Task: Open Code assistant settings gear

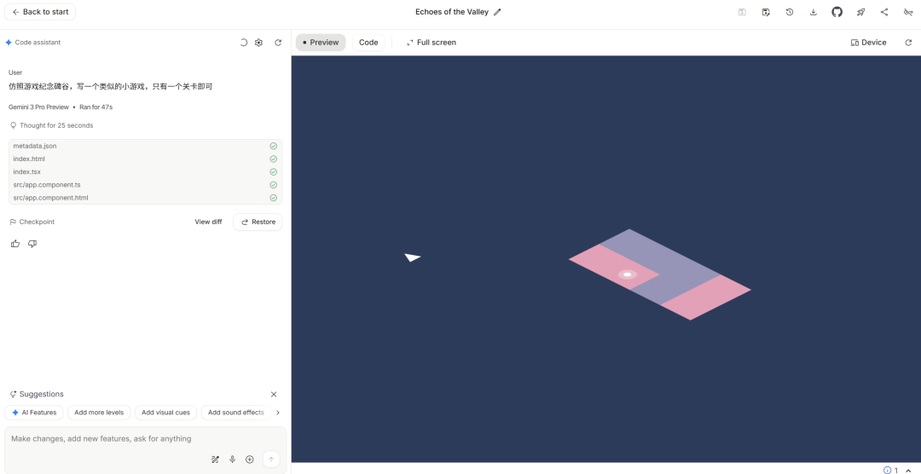Action: tap(258, 43)
